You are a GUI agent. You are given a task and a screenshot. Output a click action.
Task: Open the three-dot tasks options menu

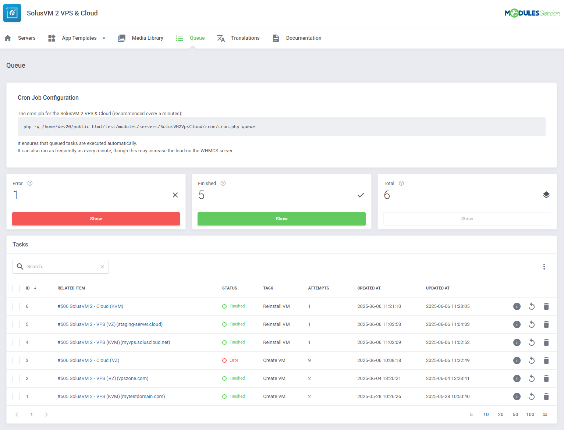(x=544, y=267)
